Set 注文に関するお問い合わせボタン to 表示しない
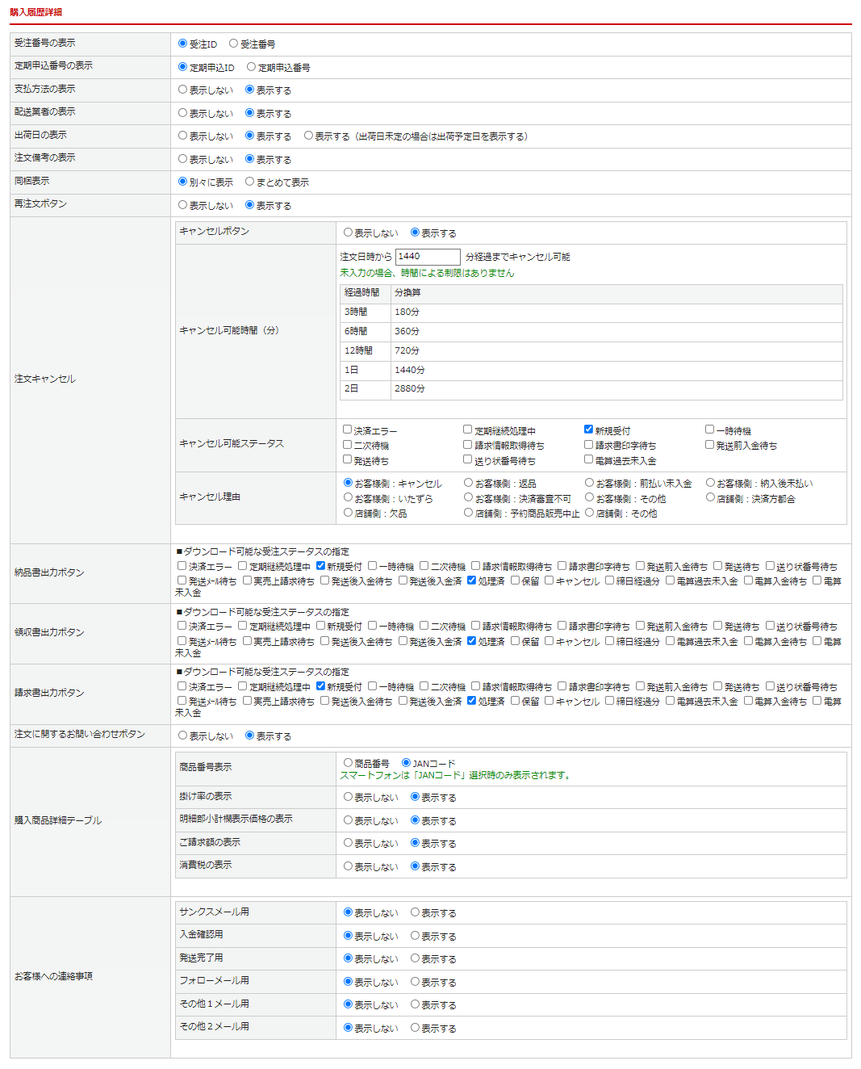The height and width of the screenshot is (1069, 861). (182, 736)
